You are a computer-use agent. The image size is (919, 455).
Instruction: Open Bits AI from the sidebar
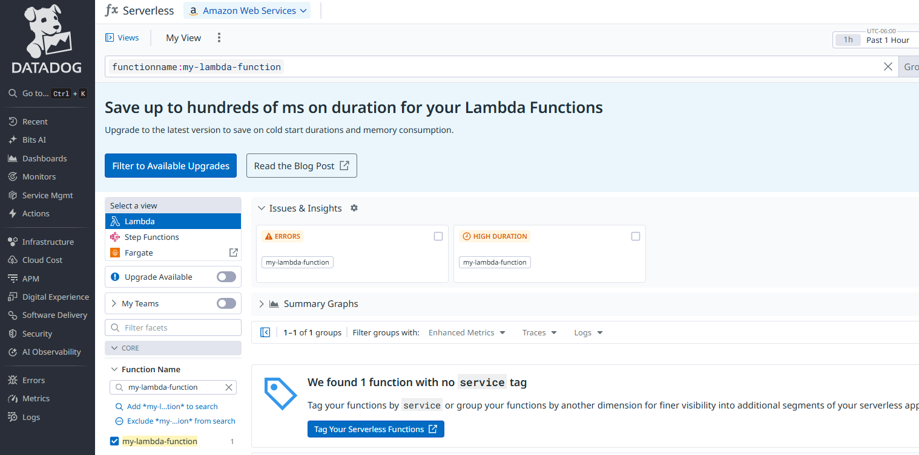(34, 140)
